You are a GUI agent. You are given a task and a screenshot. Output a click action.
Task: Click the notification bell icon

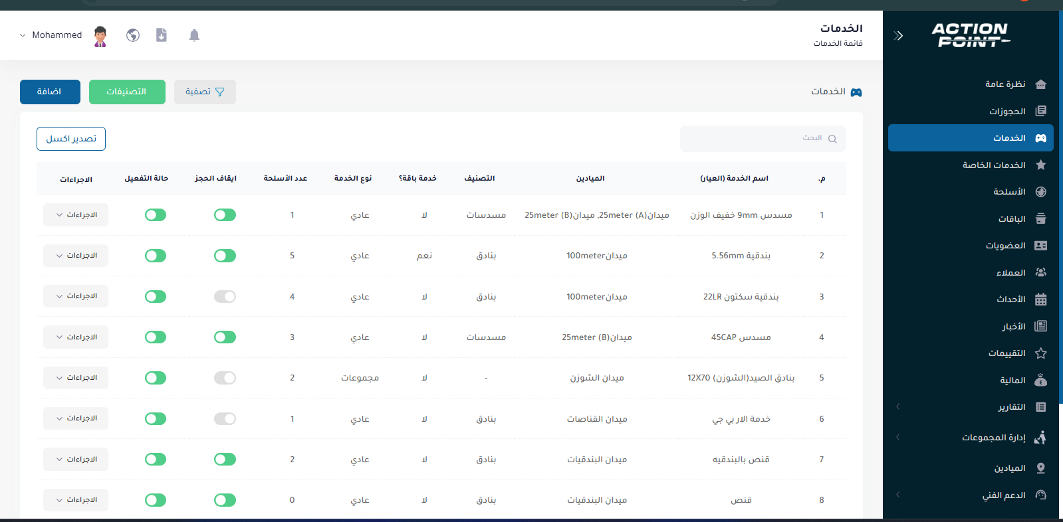(x=194, y=35)
